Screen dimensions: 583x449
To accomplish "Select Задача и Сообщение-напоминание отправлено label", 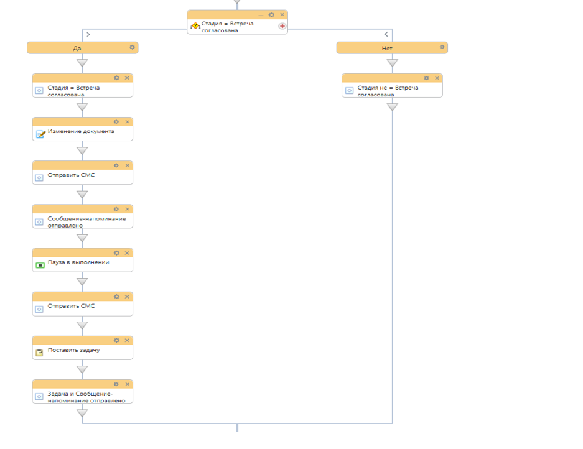I will coord(86,397).
